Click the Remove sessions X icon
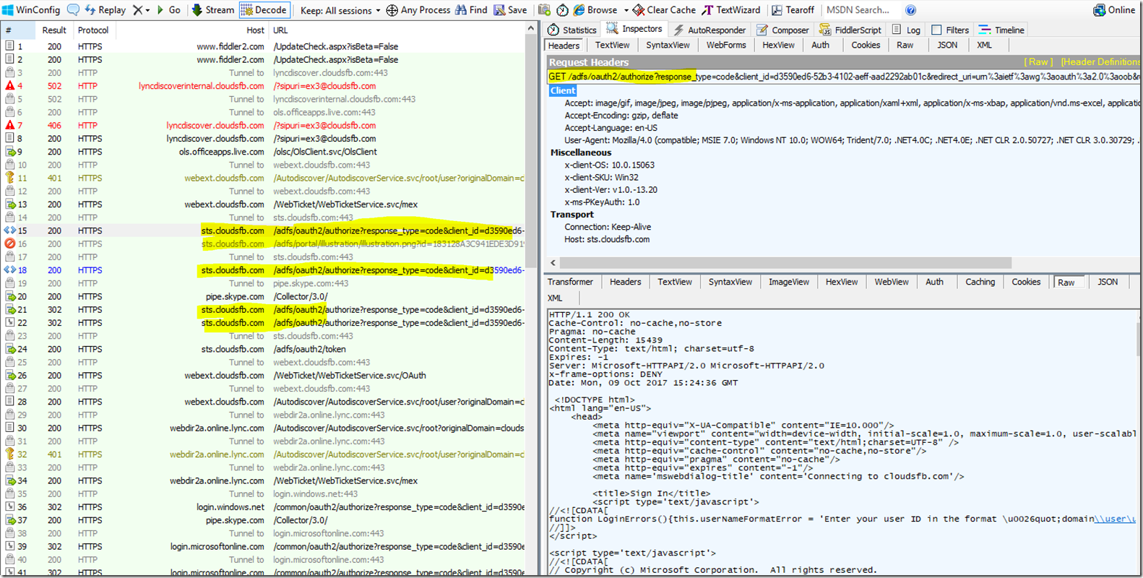 coord(137,10)
